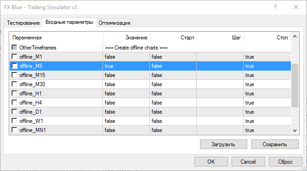Enable the offline_M30 checkbox
The image size is (307, 171).
(14, 84)
